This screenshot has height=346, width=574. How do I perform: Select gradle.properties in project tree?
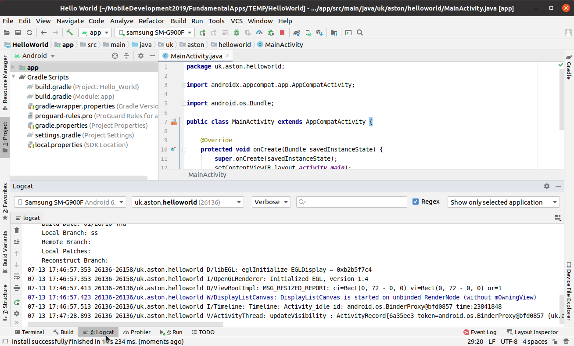pos(88,126)
